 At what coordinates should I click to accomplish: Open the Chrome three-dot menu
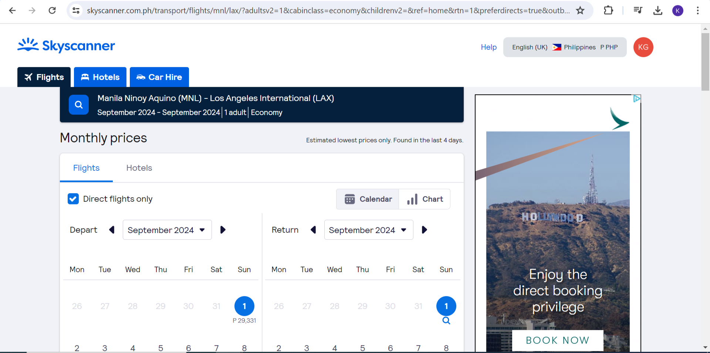698,10
